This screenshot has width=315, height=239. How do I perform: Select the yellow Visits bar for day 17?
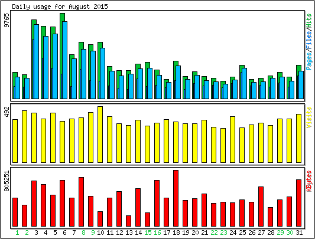166,141
